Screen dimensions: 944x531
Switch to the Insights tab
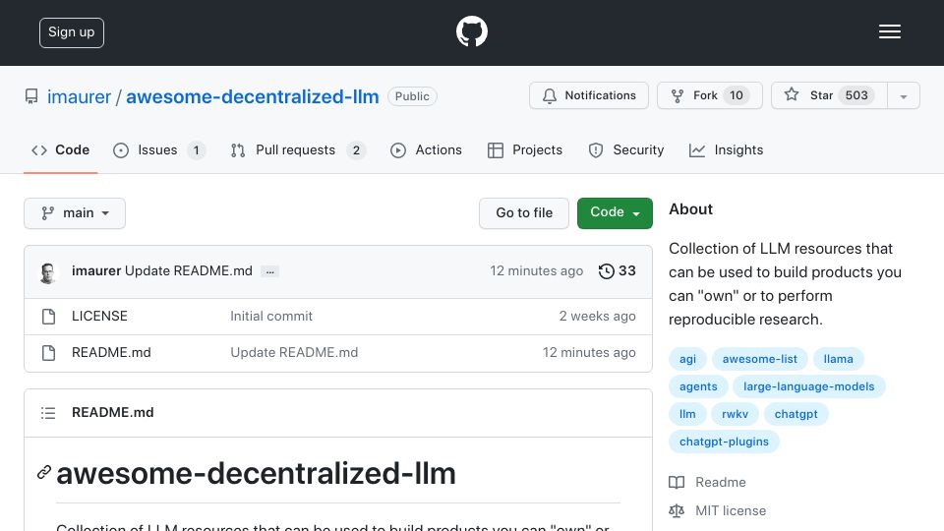click(726, 149)
